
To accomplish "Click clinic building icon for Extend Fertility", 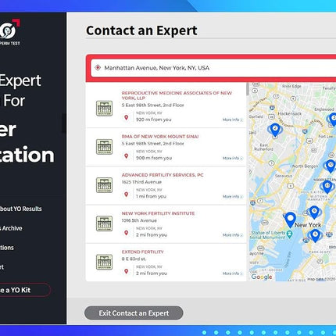I will tap(104, 262).
